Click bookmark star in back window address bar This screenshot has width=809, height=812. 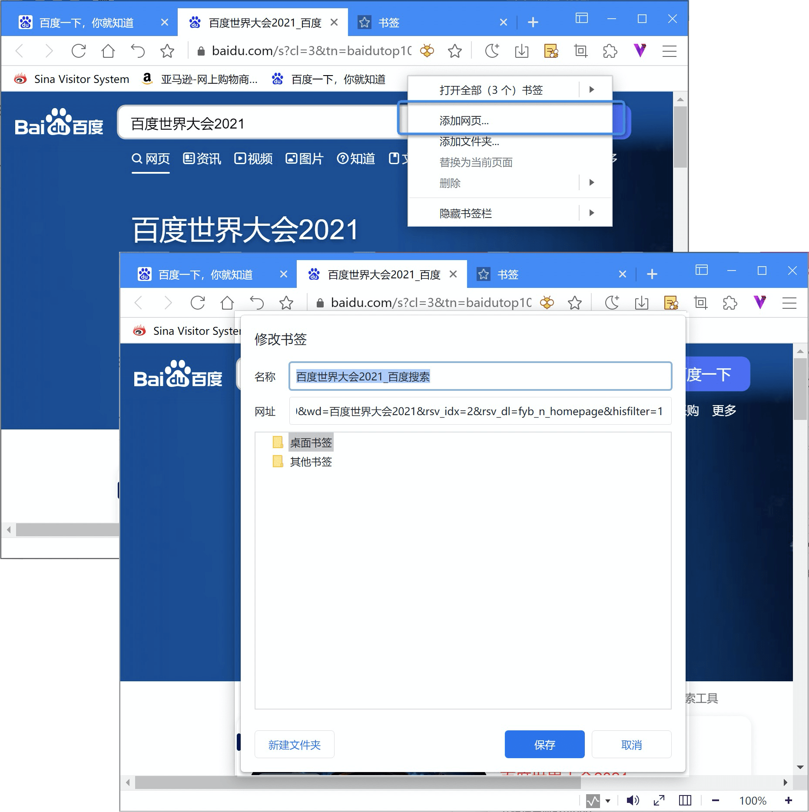(x=455, y=51)
